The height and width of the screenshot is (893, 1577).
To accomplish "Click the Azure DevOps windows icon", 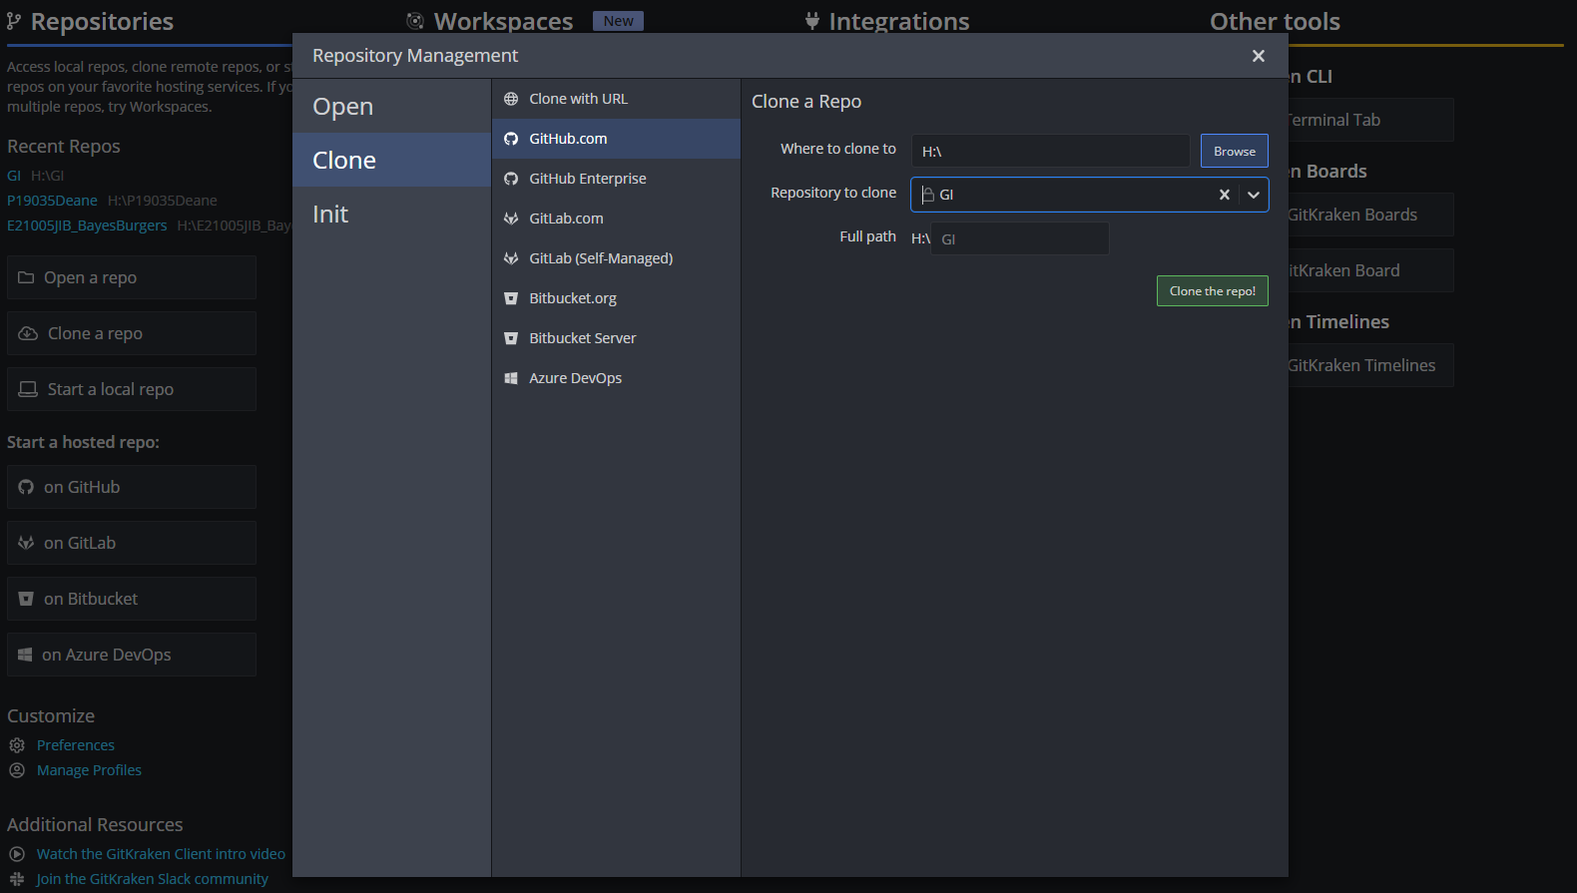I will pos(511,378).
